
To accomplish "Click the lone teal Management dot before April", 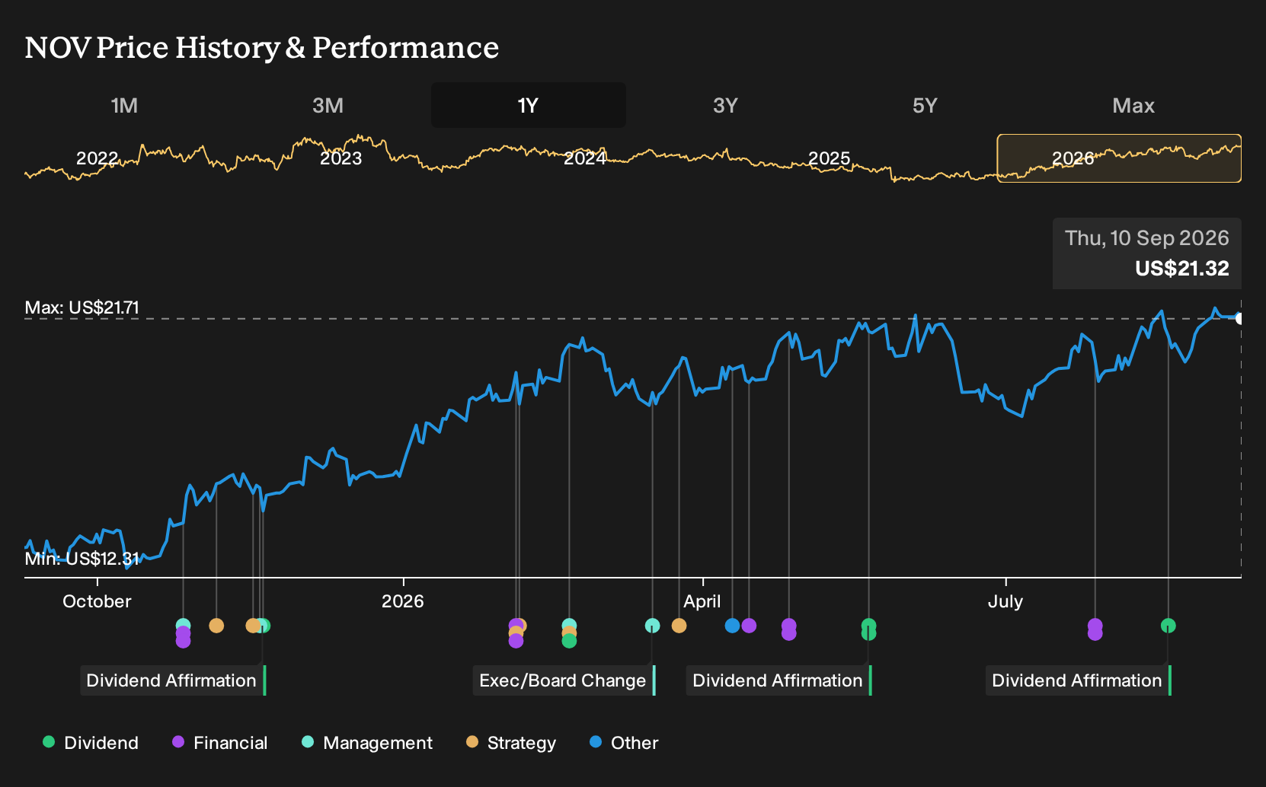I will [x=652, y=626].
